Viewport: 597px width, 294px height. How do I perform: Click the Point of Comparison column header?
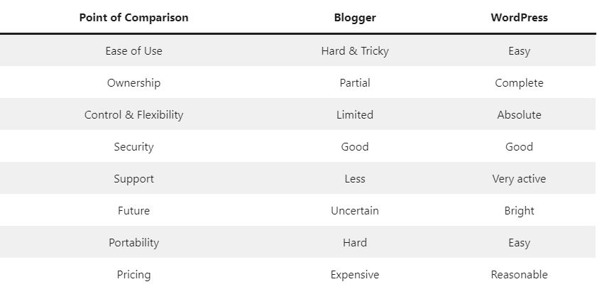pos(133,18)
